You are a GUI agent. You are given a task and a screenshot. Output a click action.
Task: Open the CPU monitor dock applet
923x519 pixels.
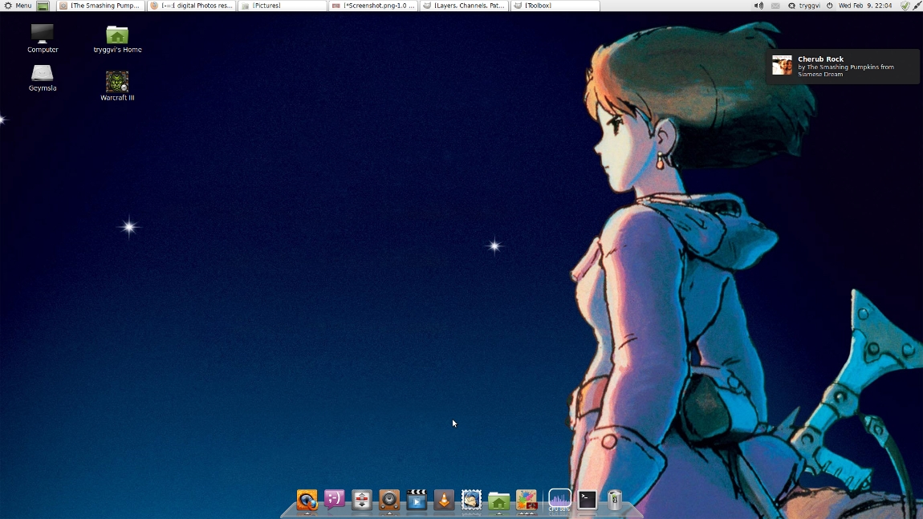click(559, 500)
